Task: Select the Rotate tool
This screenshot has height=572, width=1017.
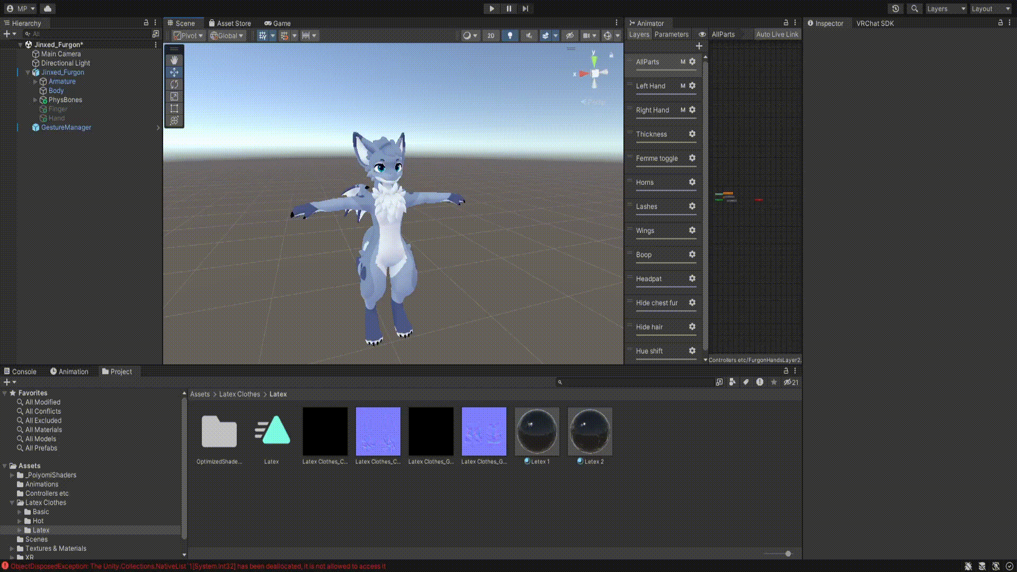Action: point(174,85)
